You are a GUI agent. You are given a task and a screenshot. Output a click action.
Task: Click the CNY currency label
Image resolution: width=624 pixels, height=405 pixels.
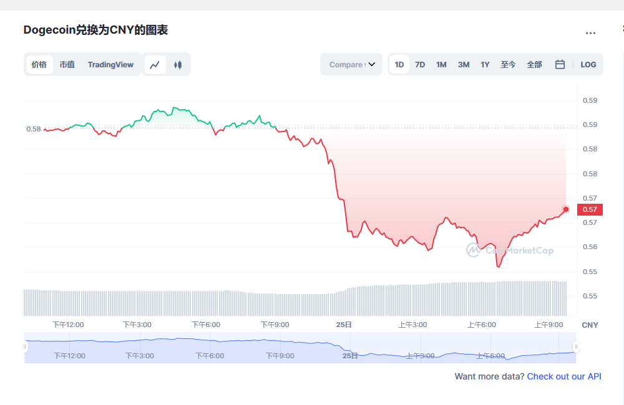(x=590, y=325)
